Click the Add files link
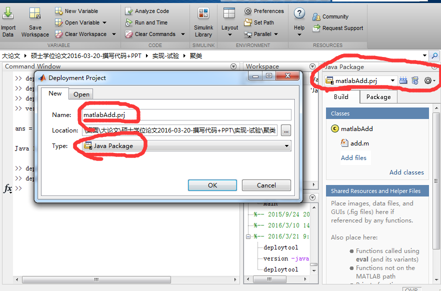Image resolution: width=441 pixels, height=291 pixels. [x=353, y=157]
